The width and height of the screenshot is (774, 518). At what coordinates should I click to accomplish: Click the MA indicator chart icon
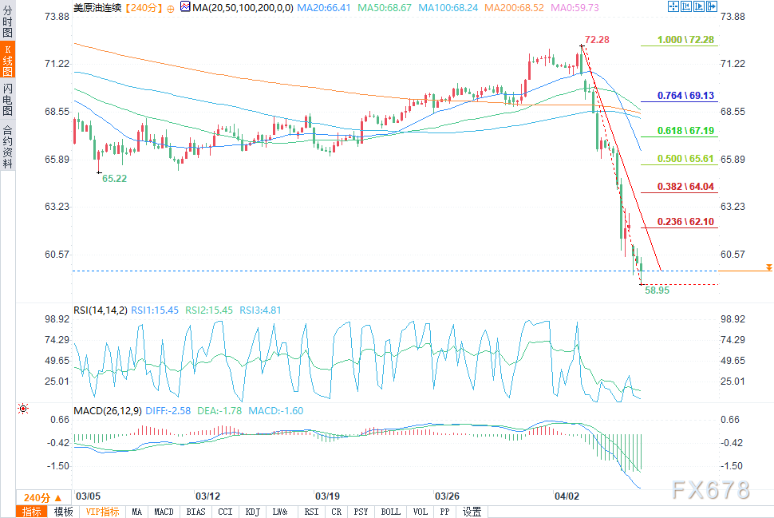click(185, 7)
